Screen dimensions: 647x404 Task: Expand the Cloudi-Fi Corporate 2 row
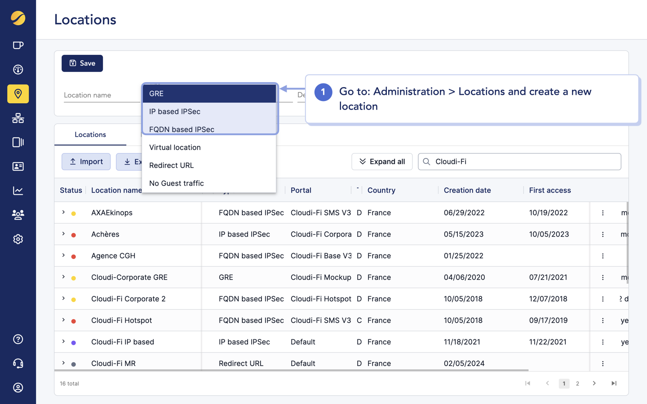tap(63, 299)
